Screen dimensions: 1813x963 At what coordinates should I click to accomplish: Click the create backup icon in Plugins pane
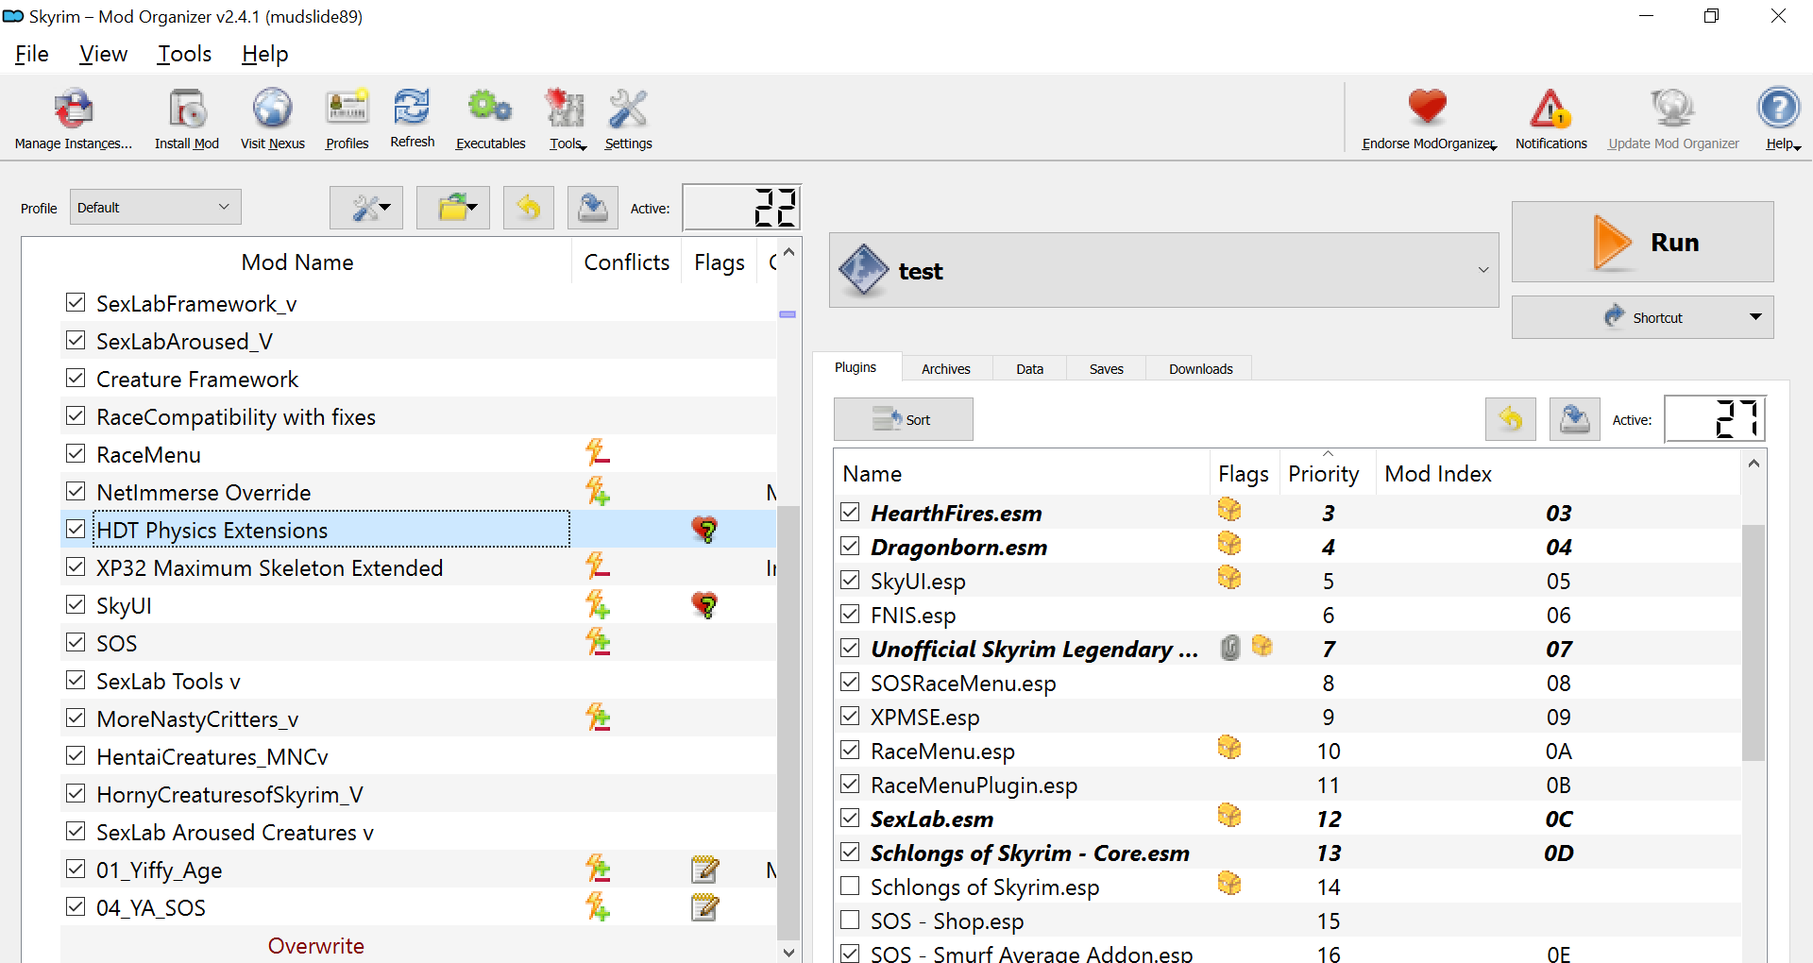point(1575,419)
